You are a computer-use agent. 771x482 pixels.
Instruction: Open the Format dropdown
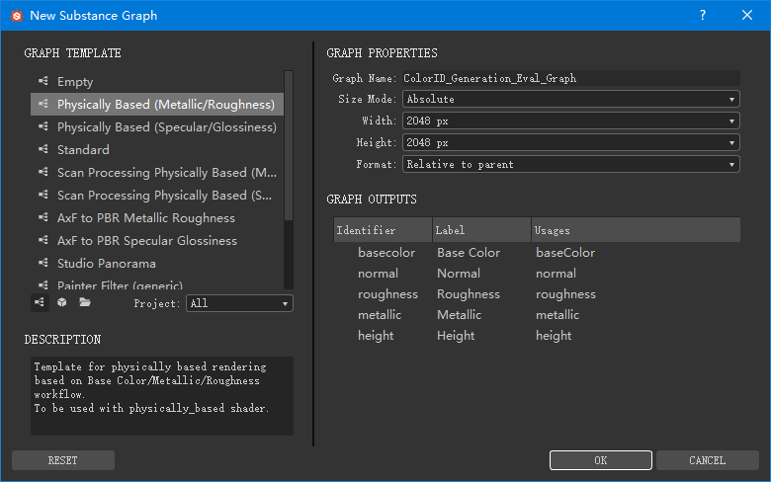pos(570,164)
